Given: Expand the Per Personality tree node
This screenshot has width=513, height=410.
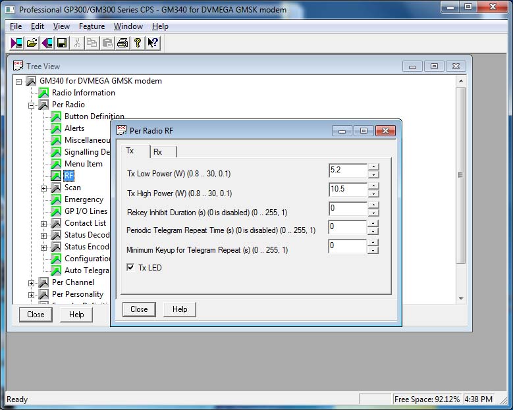Looking at the screenshot, I should point(31,295).
